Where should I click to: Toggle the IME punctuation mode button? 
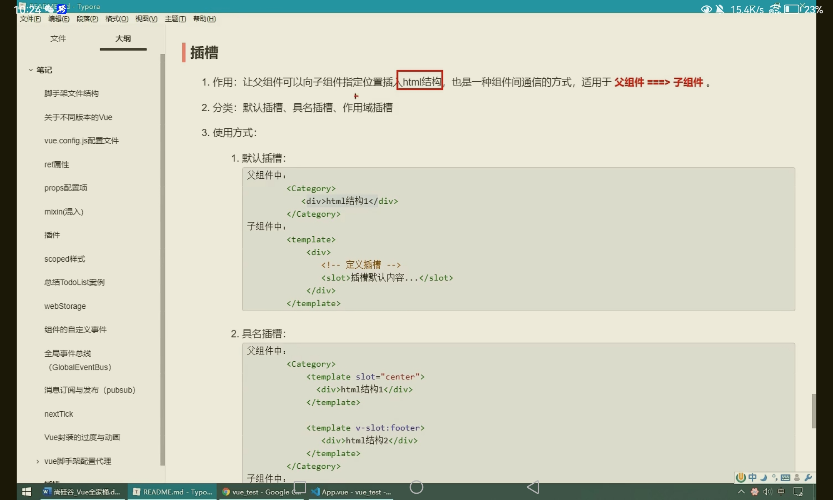(x=774, y=477)
